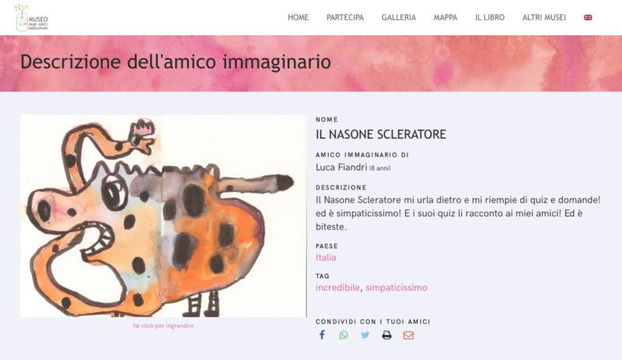Select MAPPA in the top menu
The image size is (622, 360).
pos(446,17)
